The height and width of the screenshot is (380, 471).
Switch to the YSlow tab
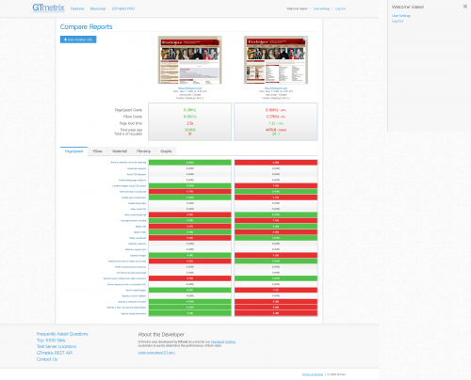pos(97,151)
